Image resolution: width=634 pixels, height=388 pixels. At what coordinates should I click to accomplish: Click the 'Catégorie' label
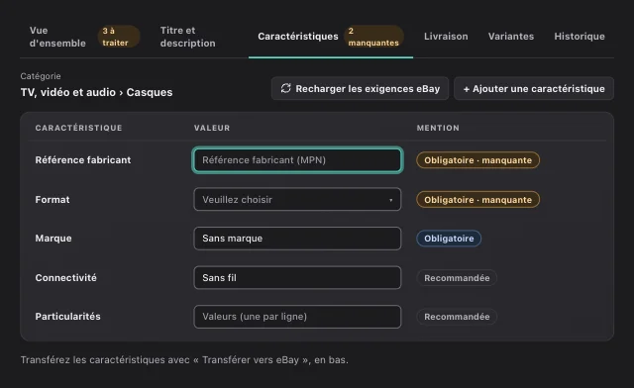tap(41, 76)
